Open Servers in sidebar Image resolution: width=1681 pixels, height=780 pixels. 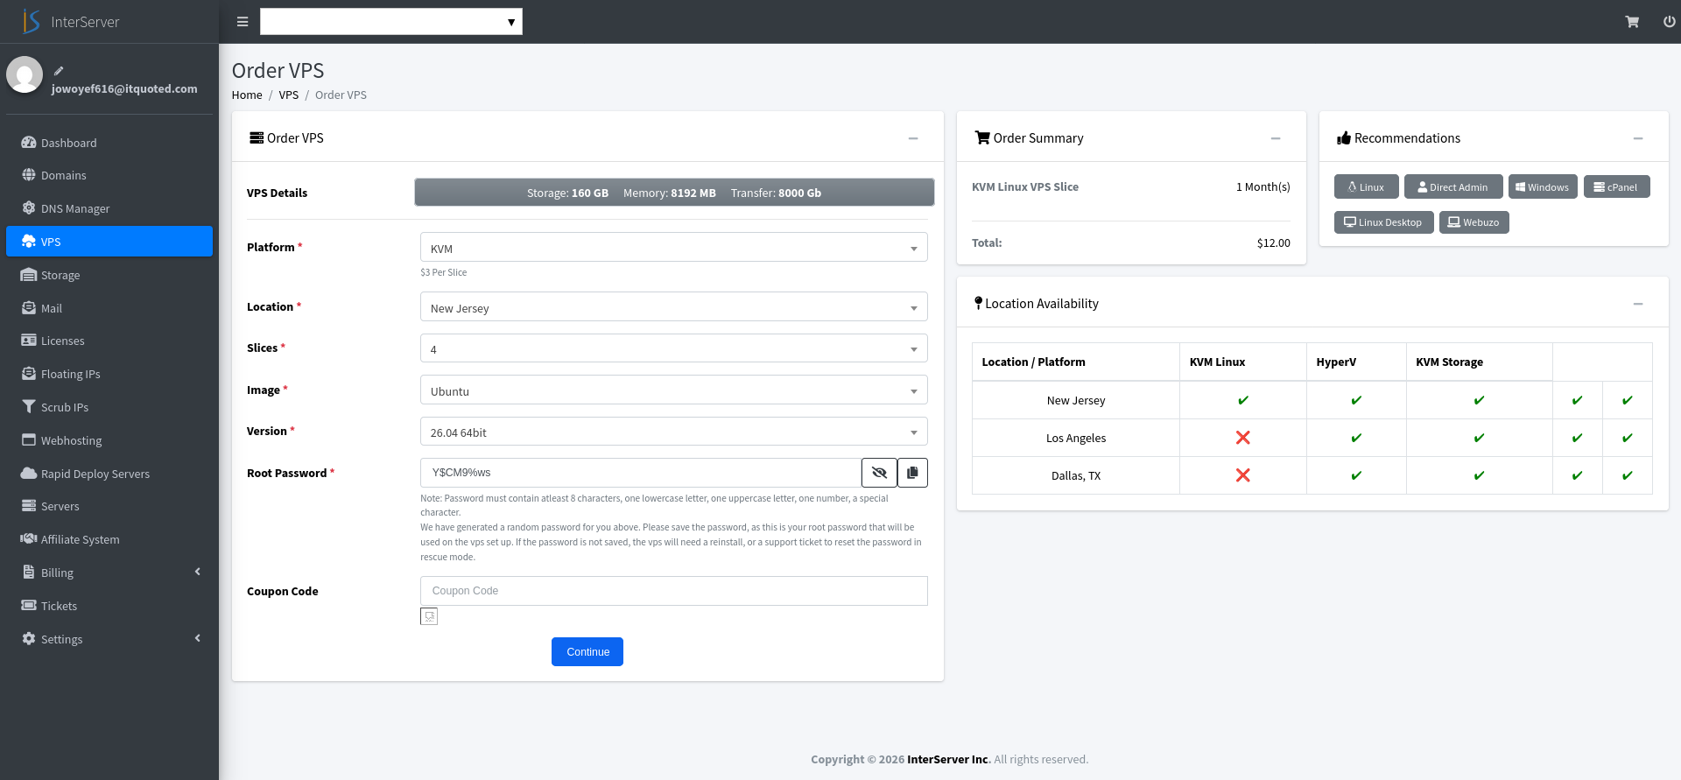(109, 506)
